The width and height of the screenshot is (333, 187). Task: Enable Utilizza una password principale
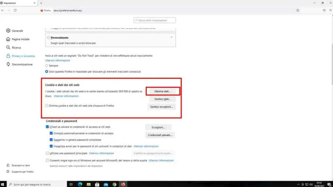click(x=47, y=153)
